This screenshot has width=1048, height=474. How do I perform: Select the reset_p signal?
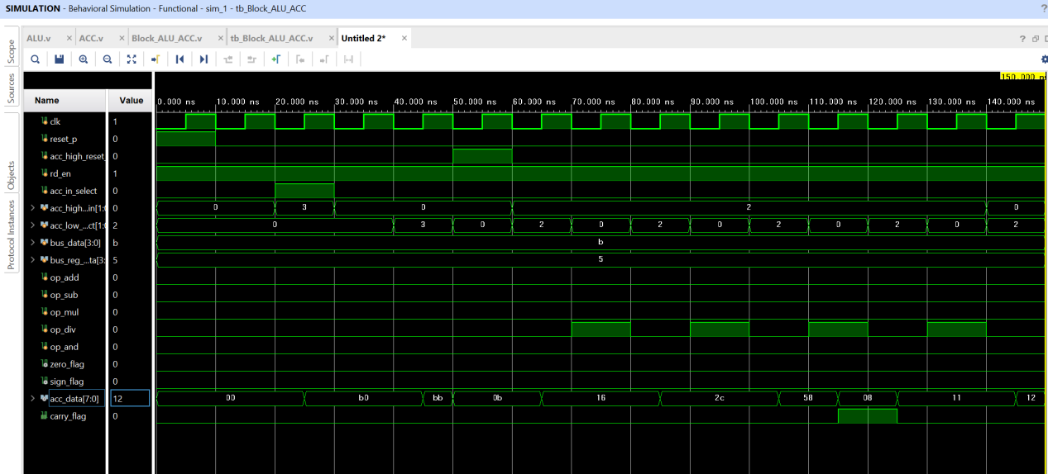tap(65, 139)
